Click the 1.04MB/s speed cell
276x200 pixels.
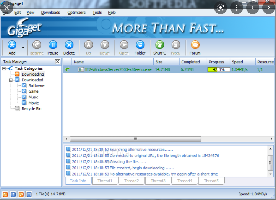coord(239,69)
